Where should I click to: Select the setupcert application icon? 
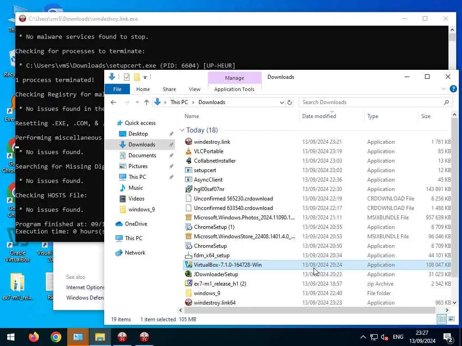click(189, 170)
